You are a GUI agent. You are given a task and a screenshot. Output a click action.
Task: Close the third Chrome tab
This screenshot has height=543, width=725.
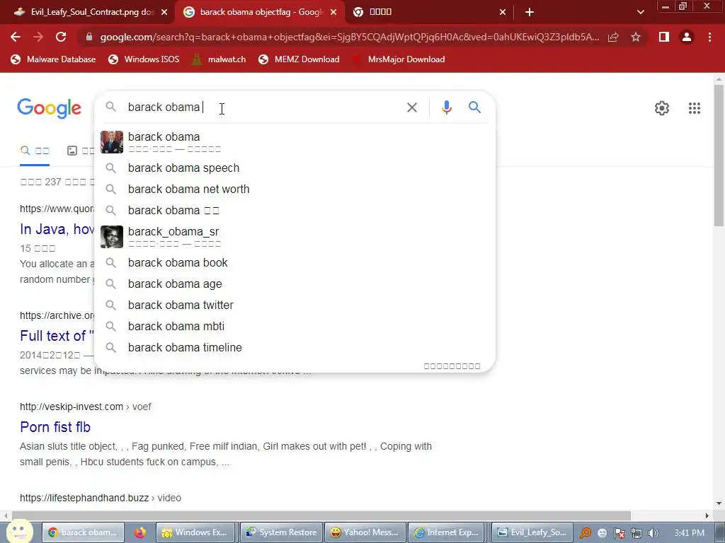(503, 12)
